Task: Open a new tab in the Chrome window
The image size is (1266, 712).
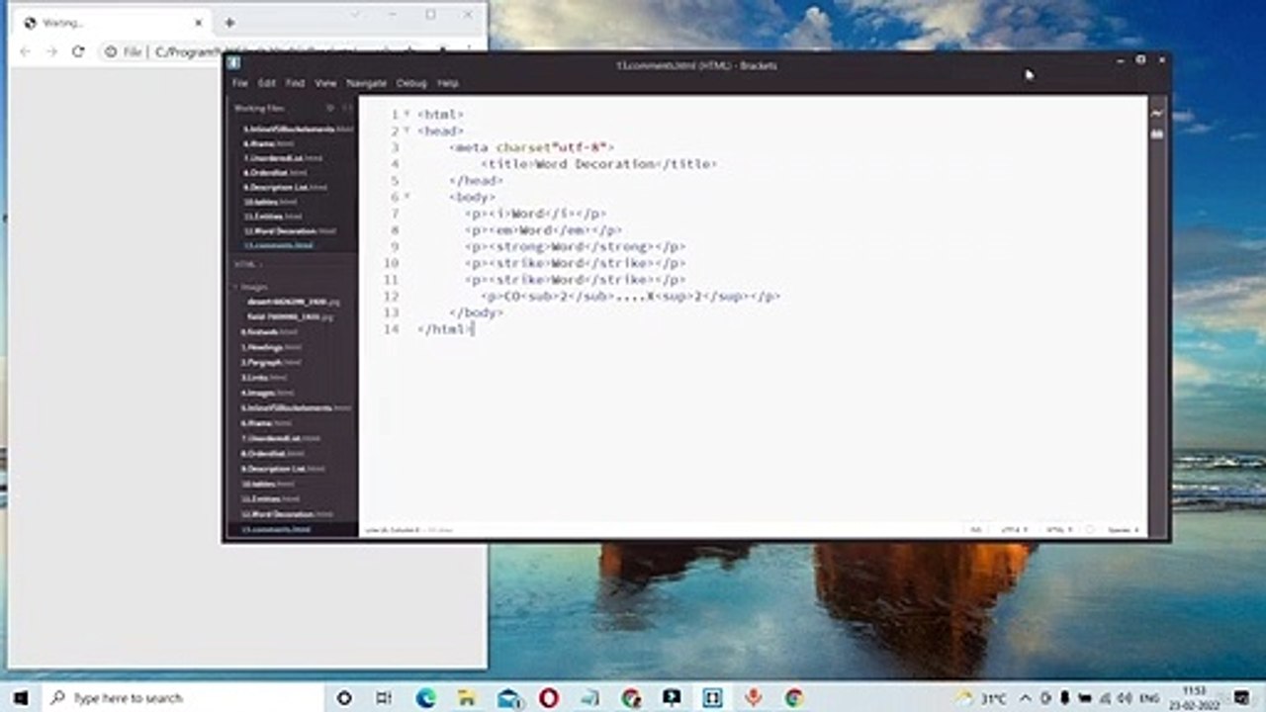Action: [229, 23]
